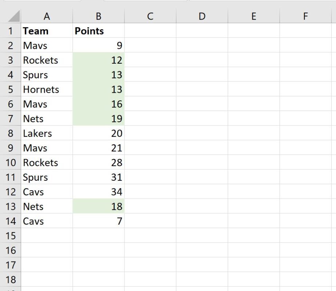This screenshot has width=336, height=291.
Task: Click column header B
Action: (x=98, y=16)
